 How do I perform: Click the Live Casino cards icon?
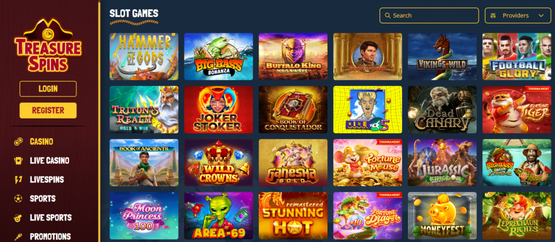point(18,161)
